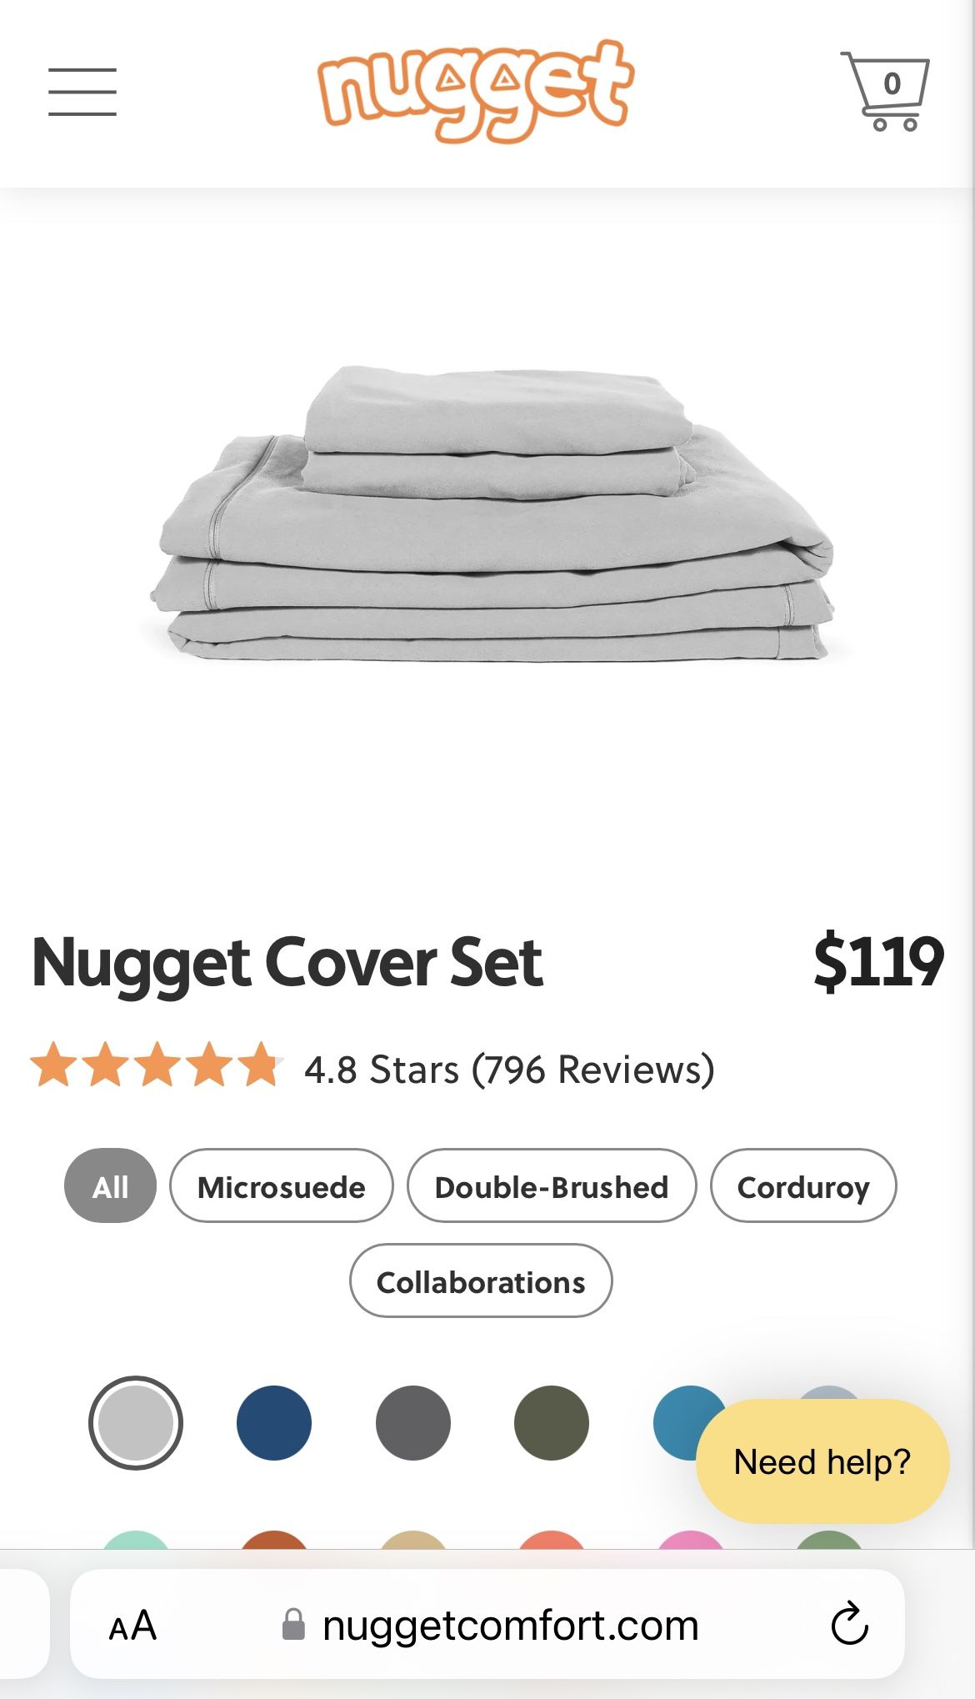Choose the navy blue color swatch

pos(274,1423)
